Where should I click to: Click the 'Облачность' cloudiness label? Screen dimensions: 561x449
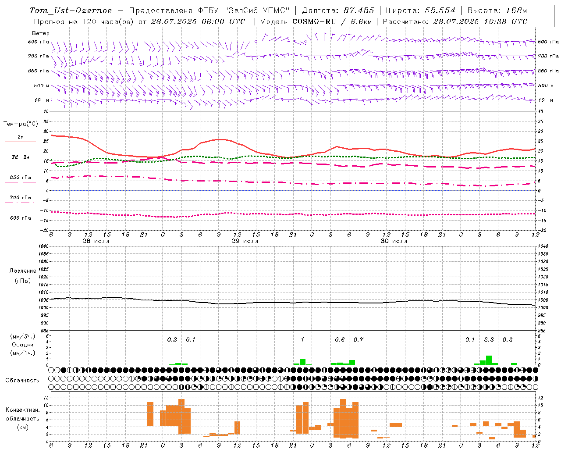(22, 380)
